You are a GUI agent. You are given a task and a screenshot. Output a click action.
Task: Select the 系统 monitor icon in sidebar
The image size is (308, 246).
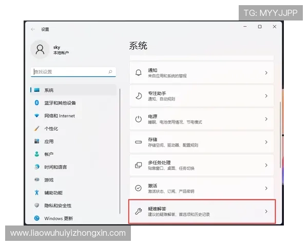point(37,90)
